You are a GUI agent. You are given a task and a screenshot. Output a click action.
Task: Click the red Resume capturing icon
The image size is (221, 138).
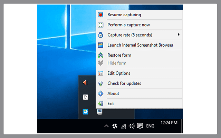100,15
